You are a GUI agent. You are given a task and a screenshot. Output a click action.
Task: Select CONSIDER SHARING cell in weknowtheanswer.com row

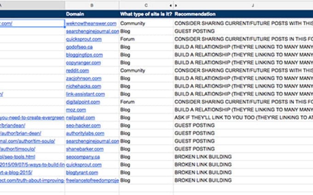pos(243,23)
